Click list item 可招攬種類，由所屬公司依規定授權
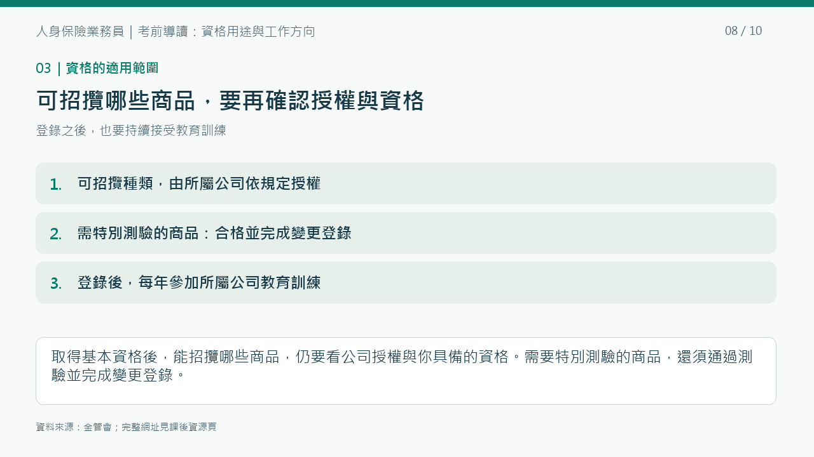The image size is (814, 457). point(406,183)
